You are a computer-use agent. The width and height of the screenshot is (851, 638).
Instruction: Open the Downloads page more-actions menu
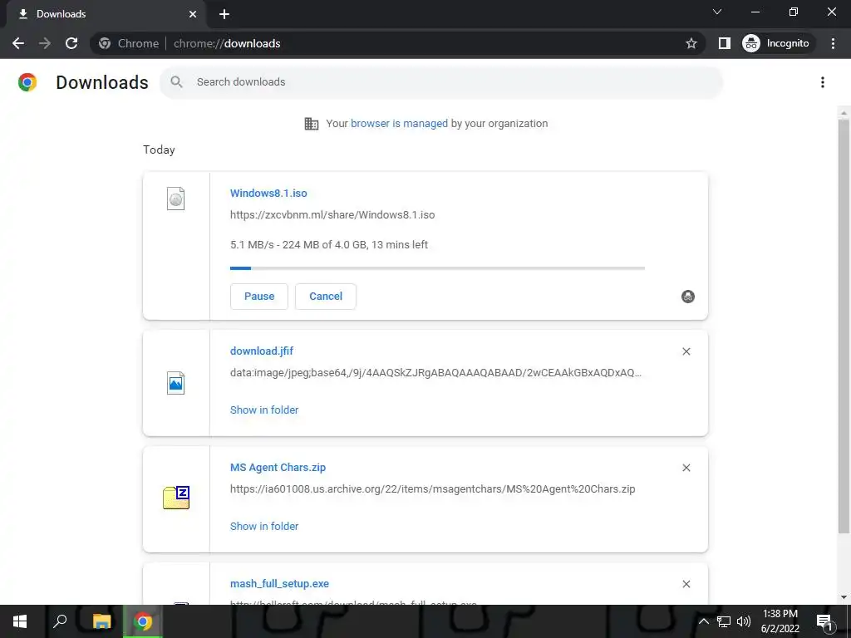point(823,82)
